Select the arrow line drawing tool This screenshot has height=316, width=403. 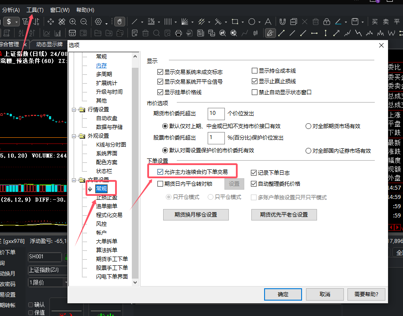coord(336,33)
